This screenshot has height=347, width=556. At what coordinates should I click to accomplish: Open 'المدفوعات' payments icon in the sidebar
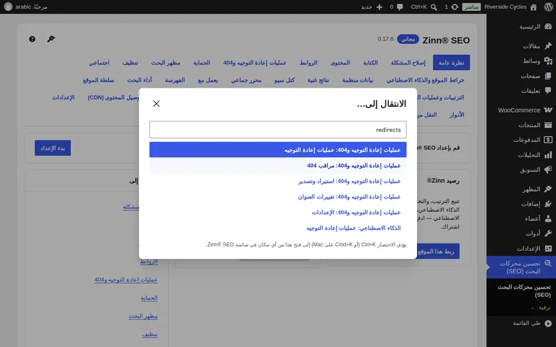tap(548, 140)
